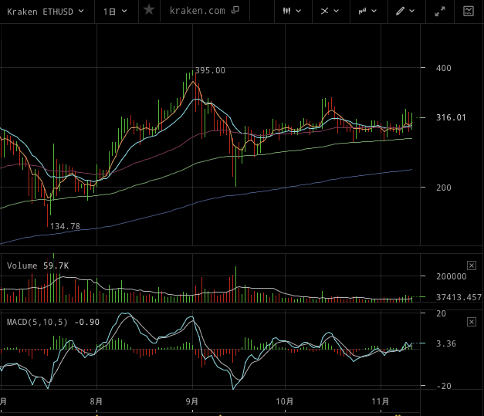Click the 10月 date axis label
Viewport: 484px width, 416px height.
pyautogui.click(x=285, y=401)
